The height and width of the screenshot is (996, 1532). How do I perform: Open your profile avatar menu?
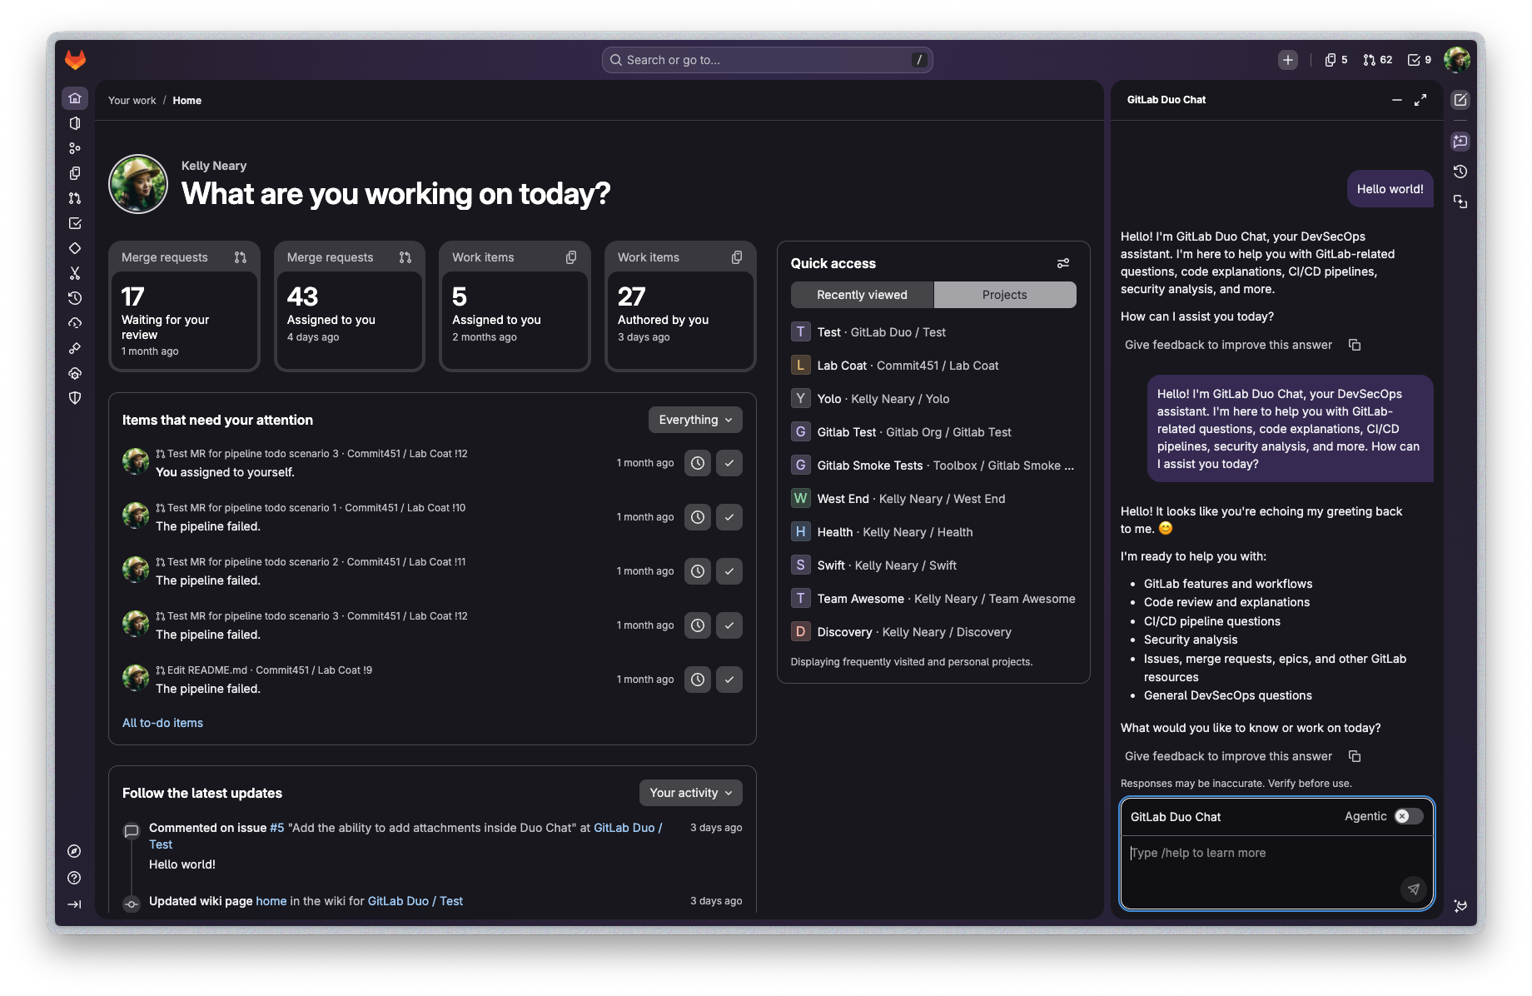tap(1457, 59)
